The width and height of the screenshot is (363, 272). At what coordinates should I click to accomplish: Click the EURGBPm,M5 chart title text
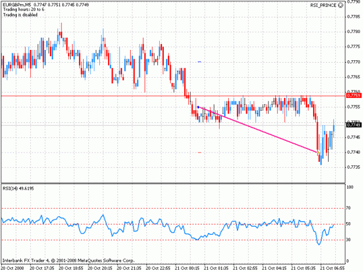tap(16, 5)
